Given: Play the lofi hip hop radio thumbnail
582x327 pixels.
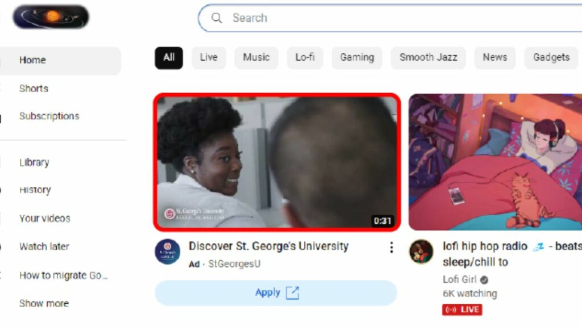Looking at the screenshot, I should pos(495,162).
